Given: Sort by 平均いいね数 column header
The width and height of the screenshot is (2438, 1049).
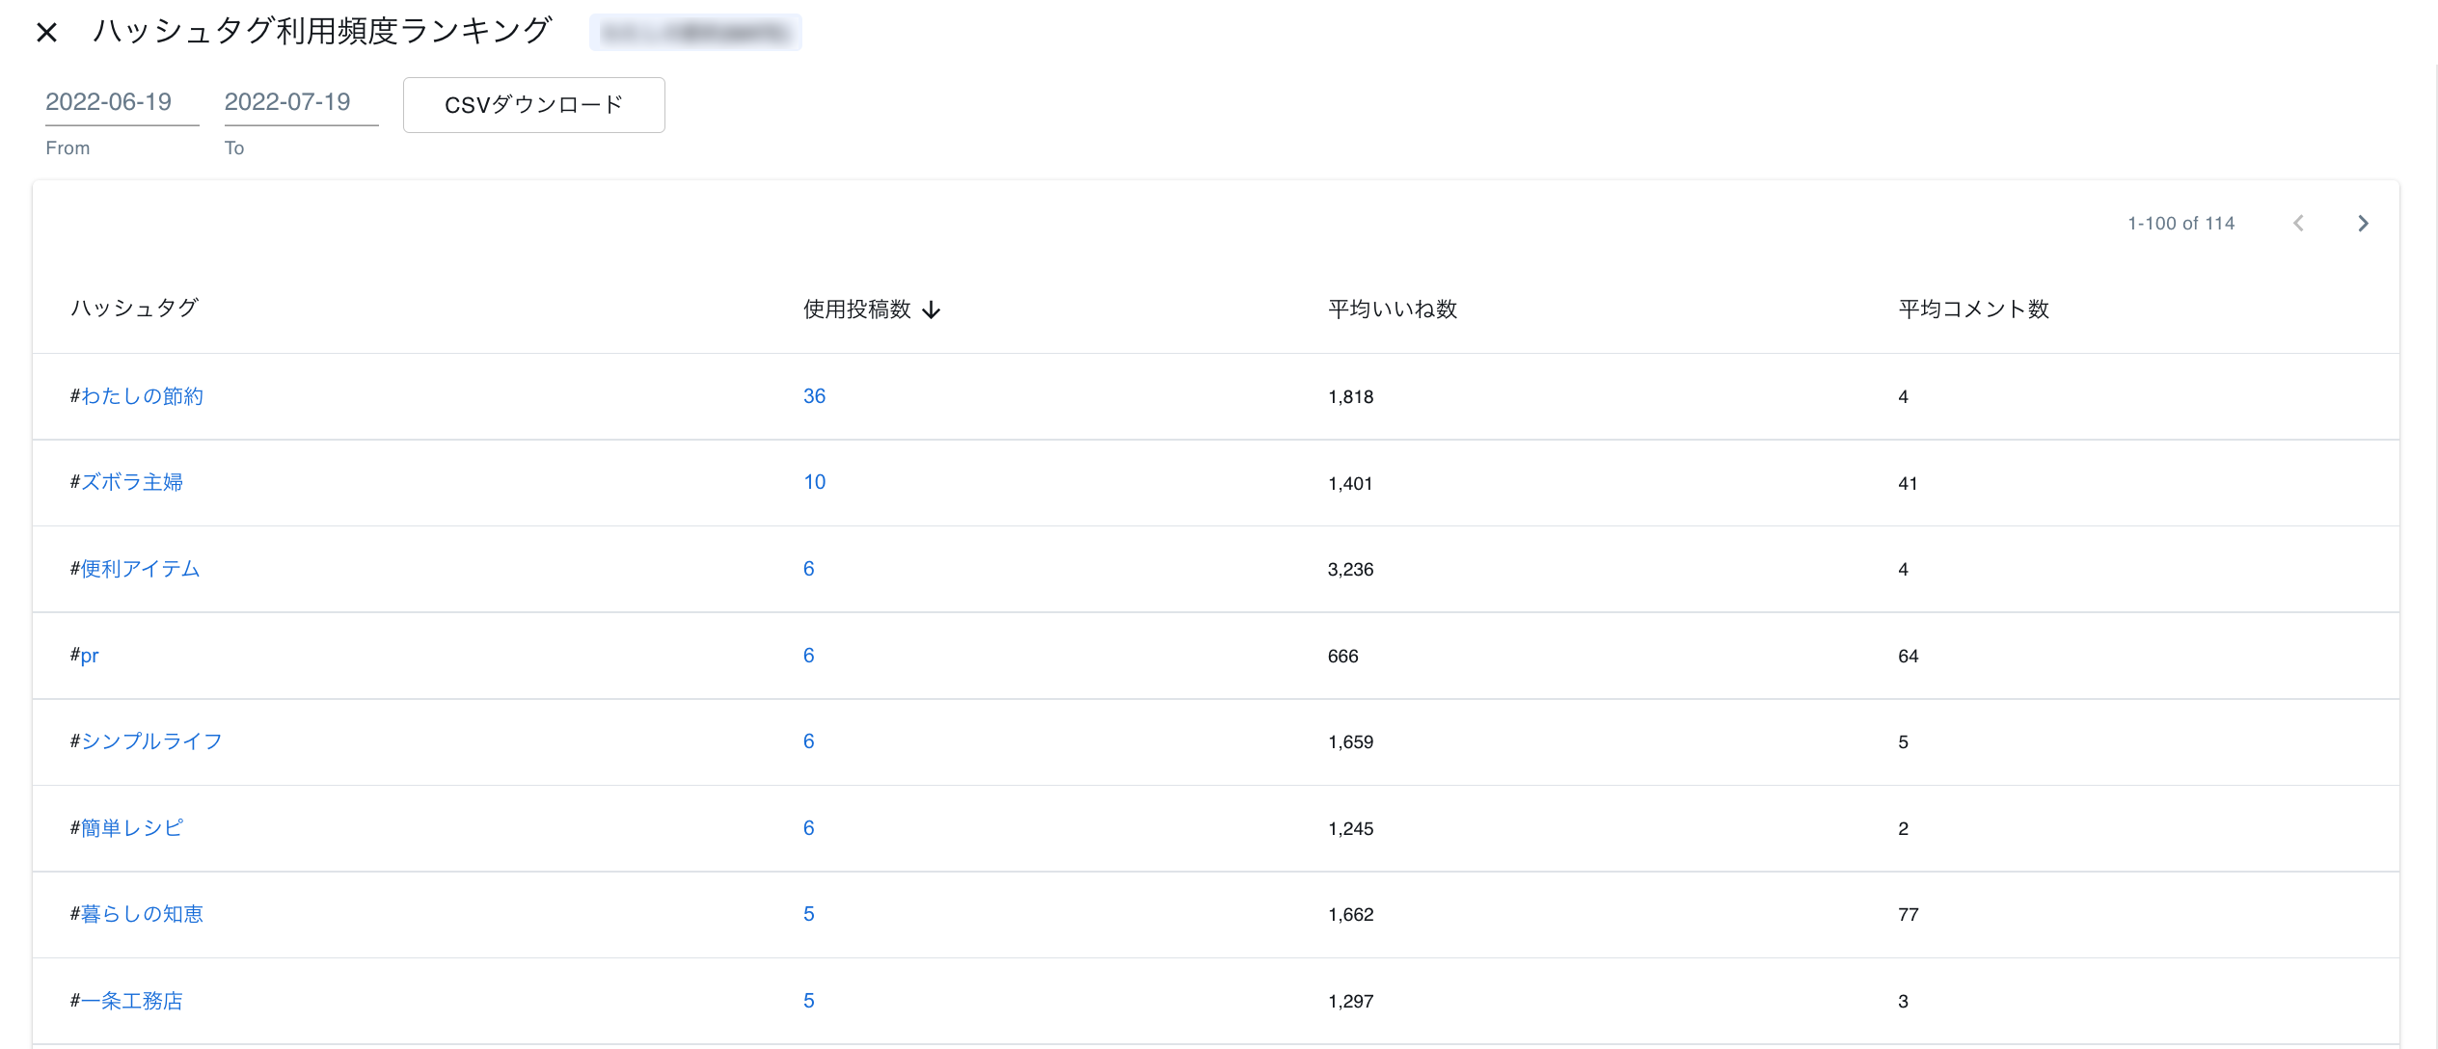Looking at the screenshot, I should (1392, 309).
